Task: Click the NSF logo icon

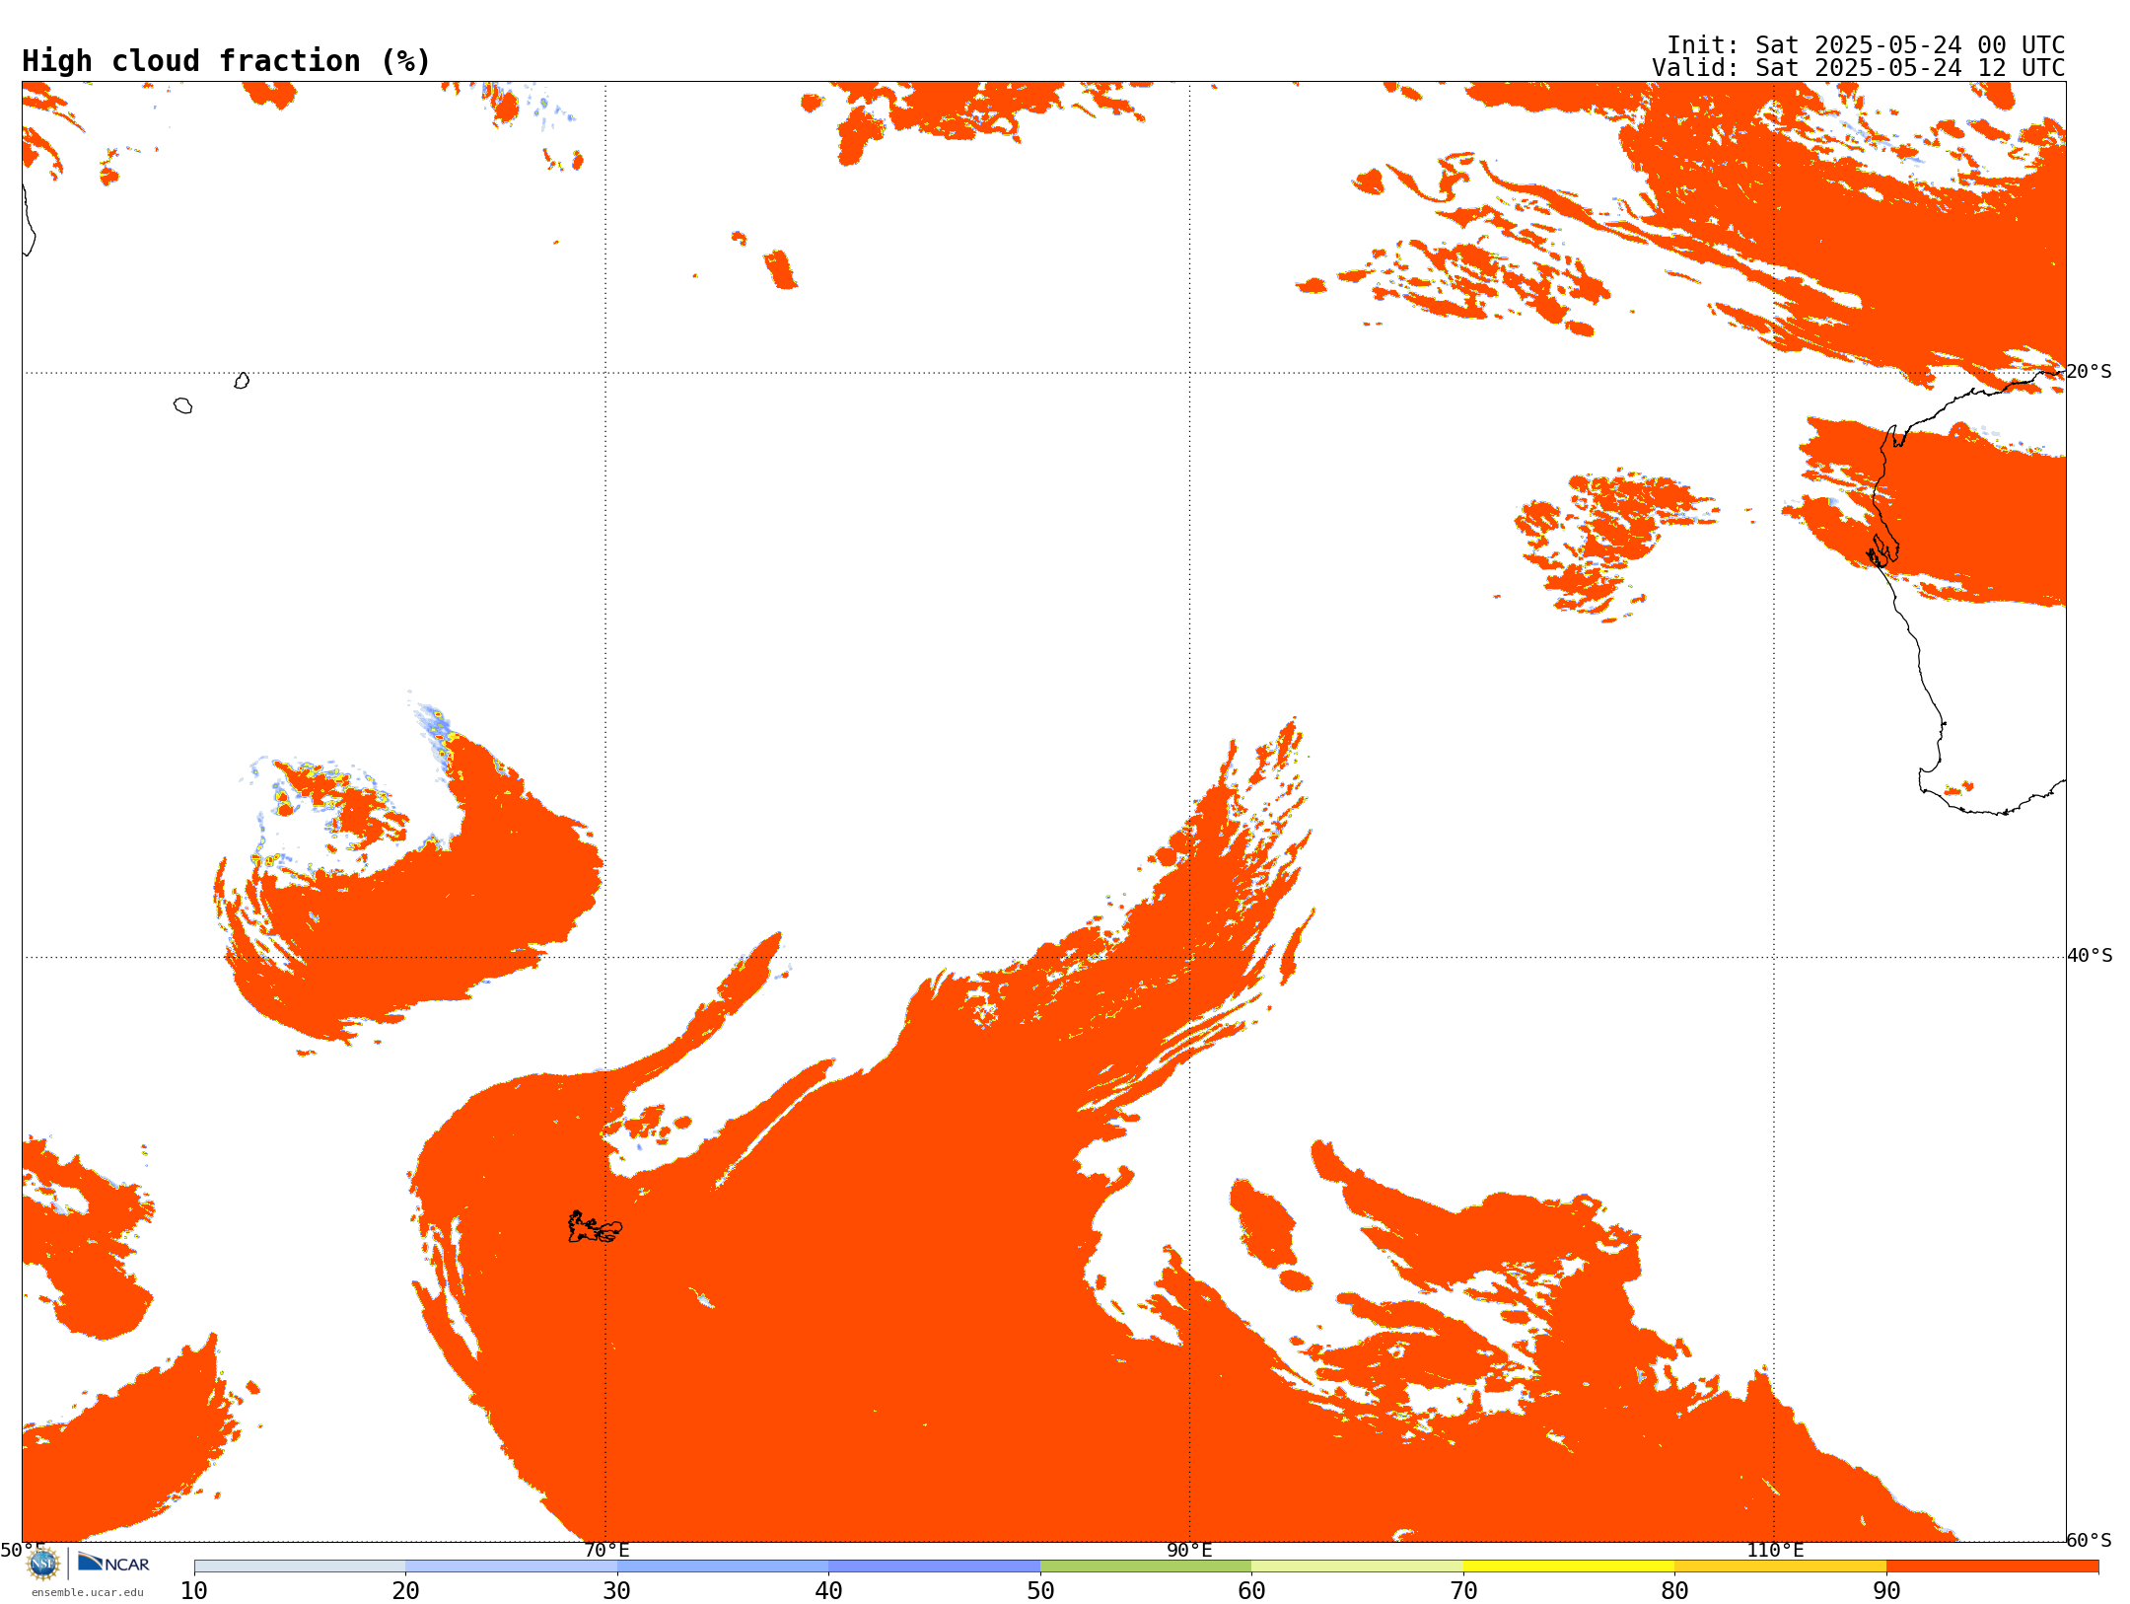Action: click(x=43, y=1564)
